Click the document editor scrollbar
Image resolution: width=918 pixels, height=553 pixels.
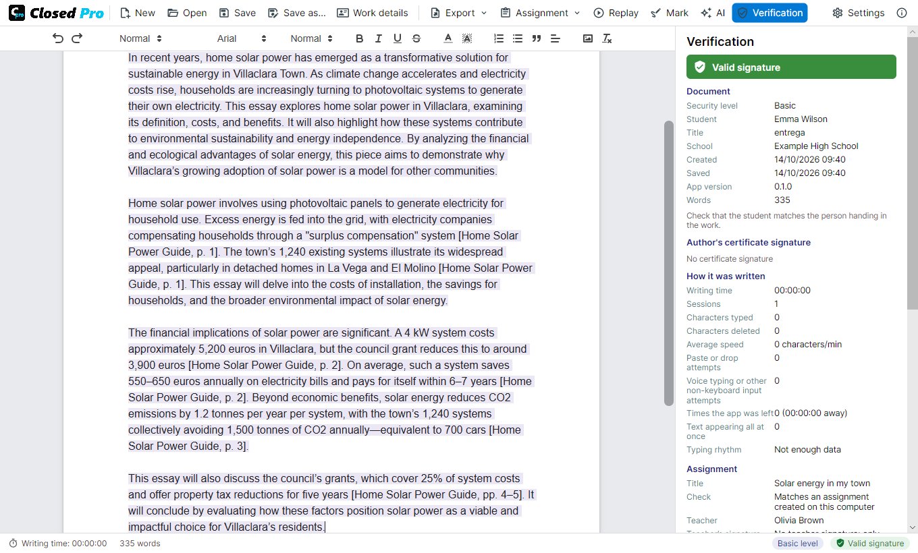[669, 263]
